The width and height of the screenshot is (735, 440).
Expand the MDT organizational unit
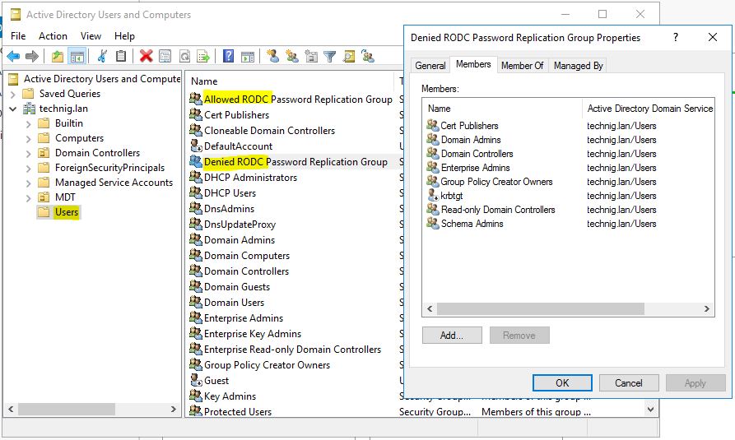click(29, 198)
